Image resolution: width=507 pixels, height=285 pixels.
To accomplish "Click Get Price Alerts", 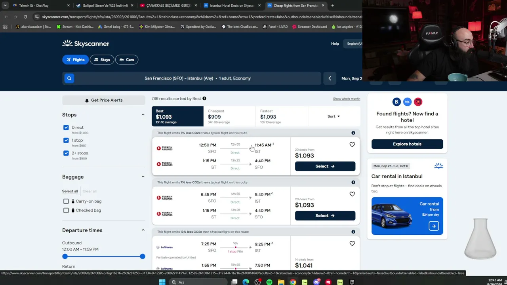I will (104, 100).
